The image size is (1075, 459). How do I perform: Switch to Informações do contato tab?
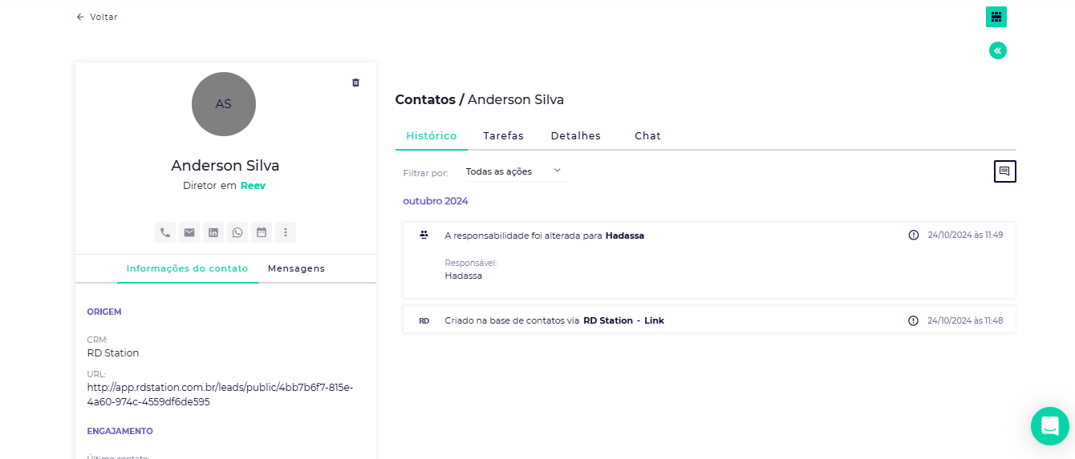[x=187, y=268]
